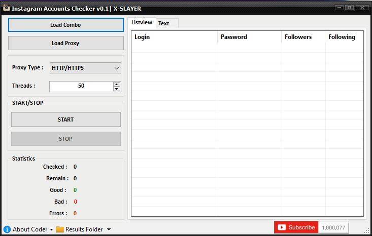The height and width of the screenshot is (236, 372).
Task: Maximize the Instagram Accounts Checker window
Action: [350, 8]
